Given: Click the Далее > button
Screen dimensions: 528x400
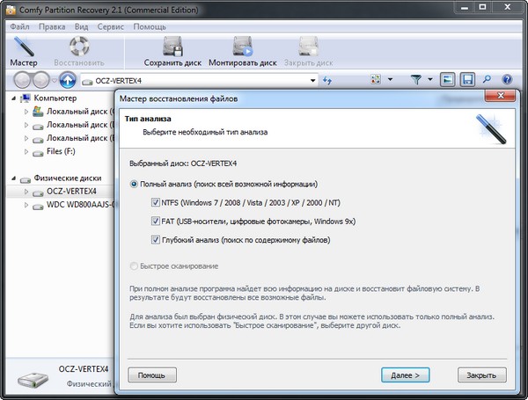Looking at the screenshot, I should click(x=405, y=375).
